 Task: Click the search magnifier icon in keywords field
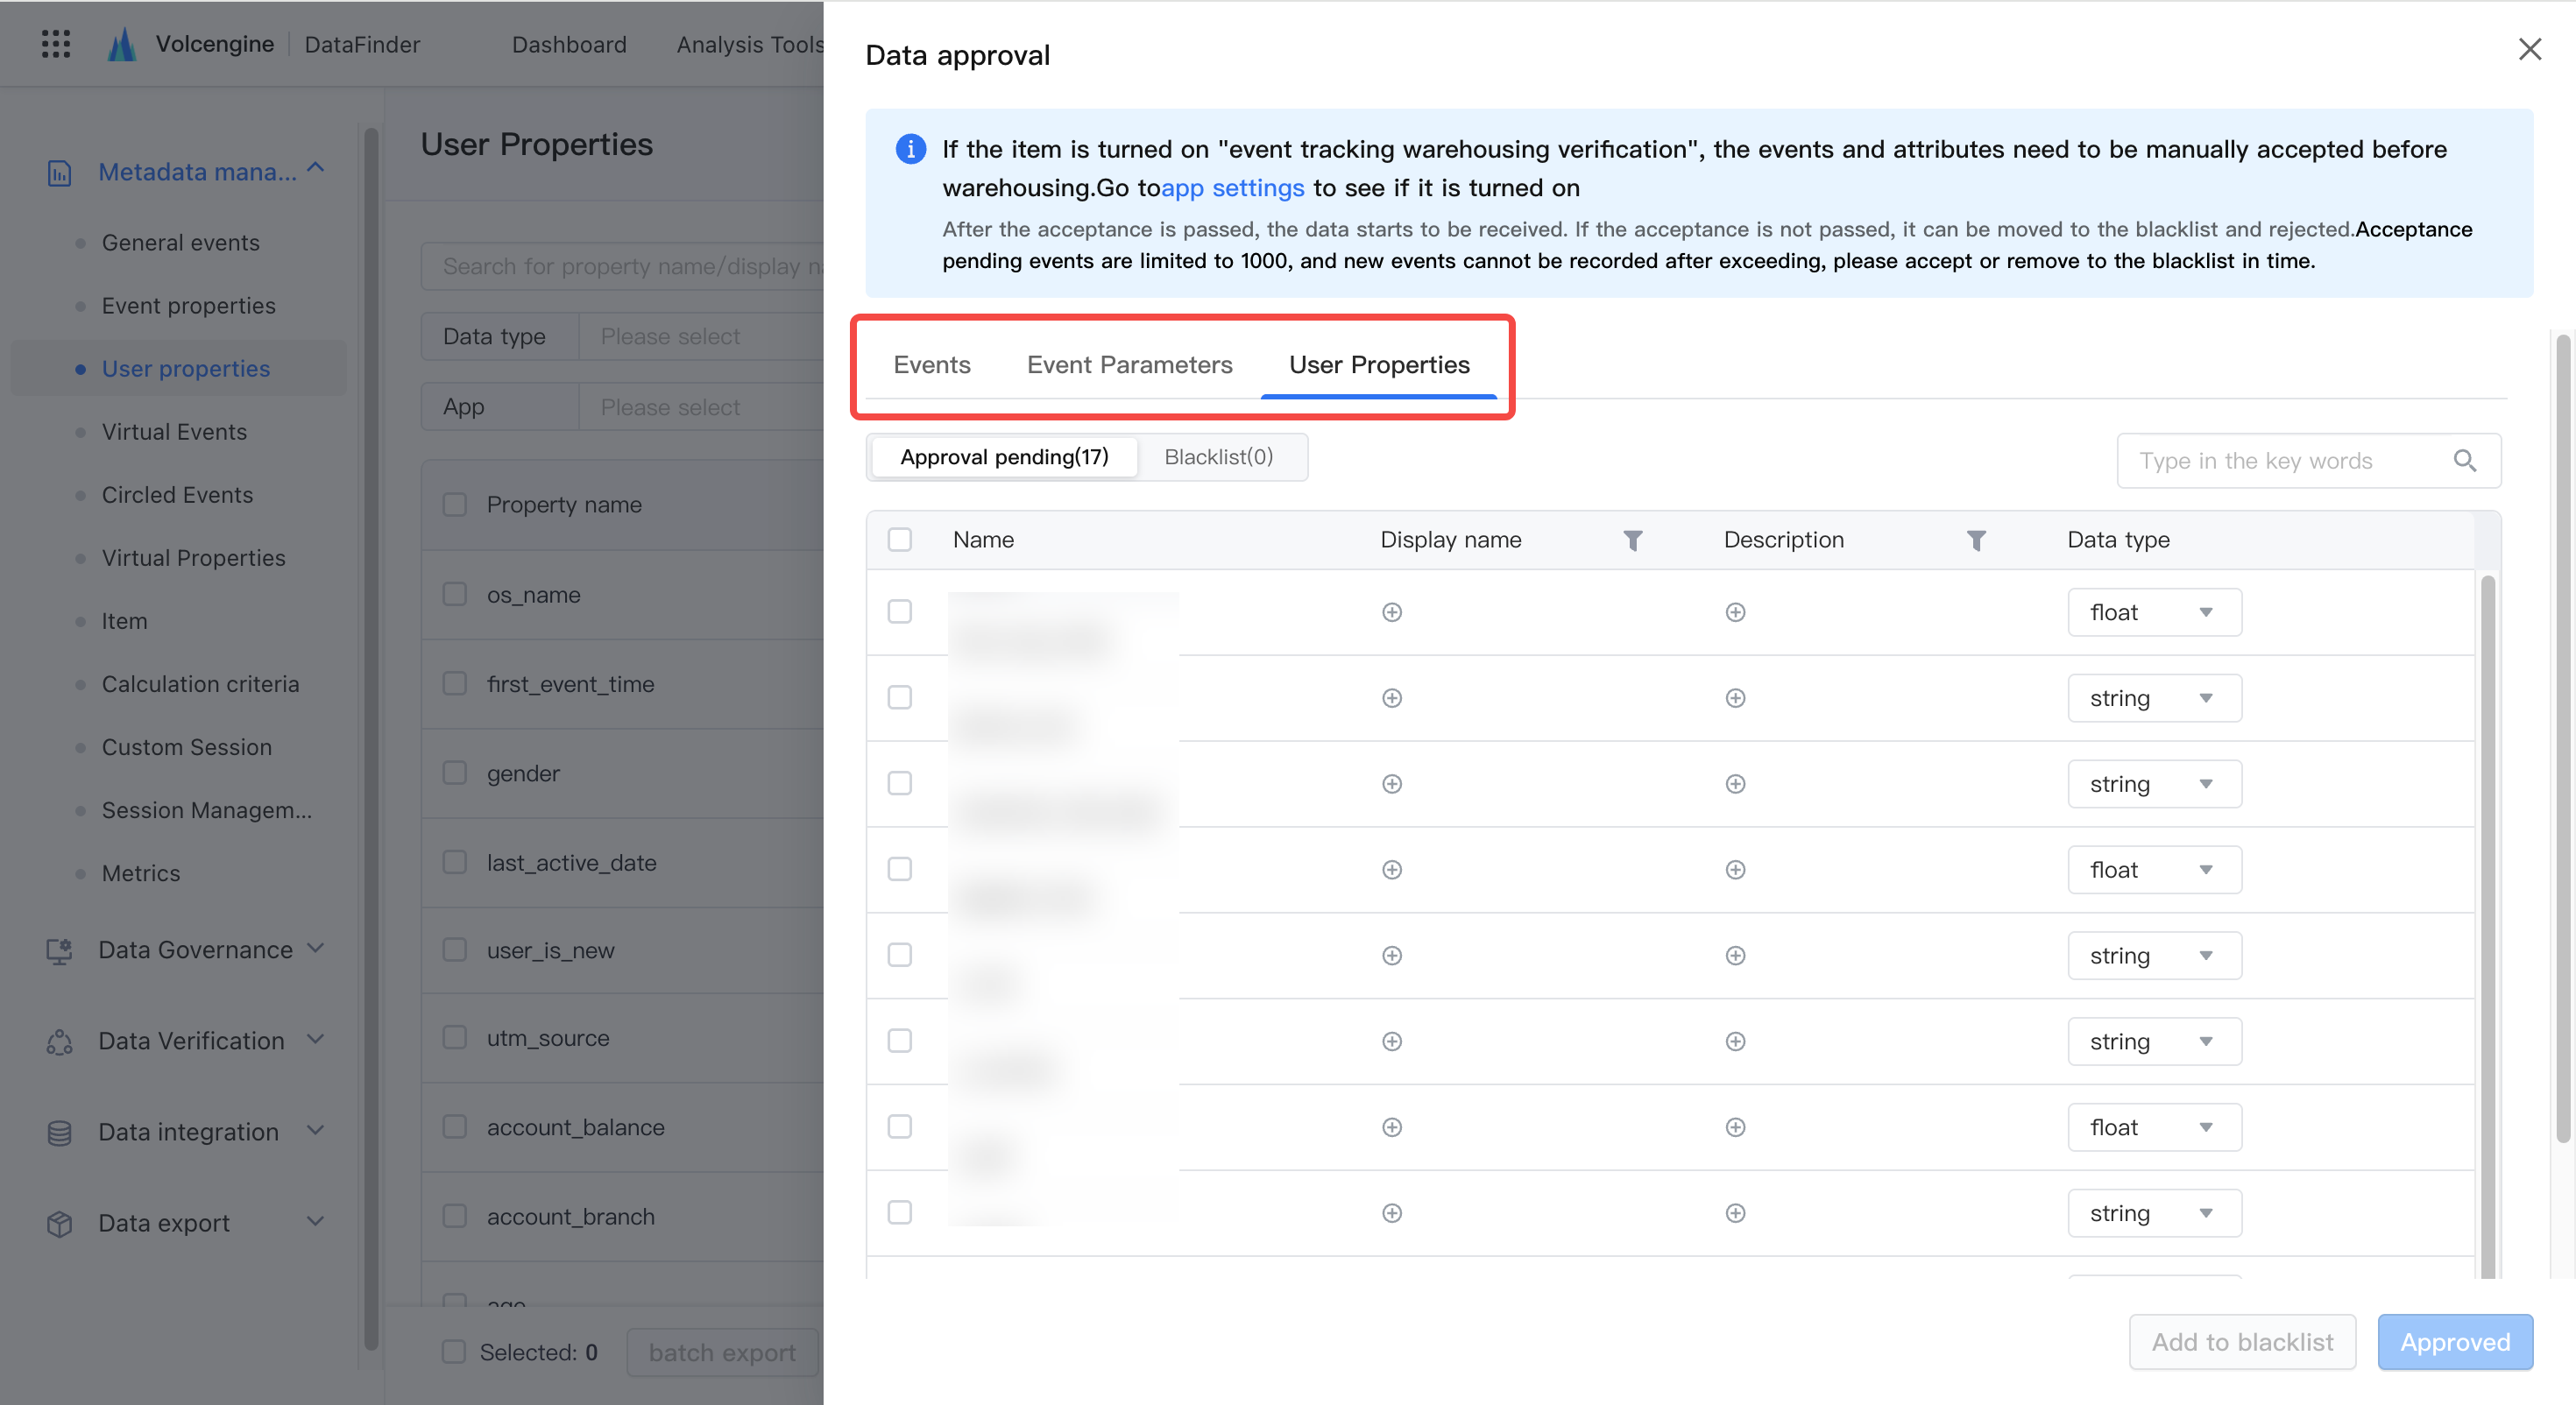(x=2465, y=461)
